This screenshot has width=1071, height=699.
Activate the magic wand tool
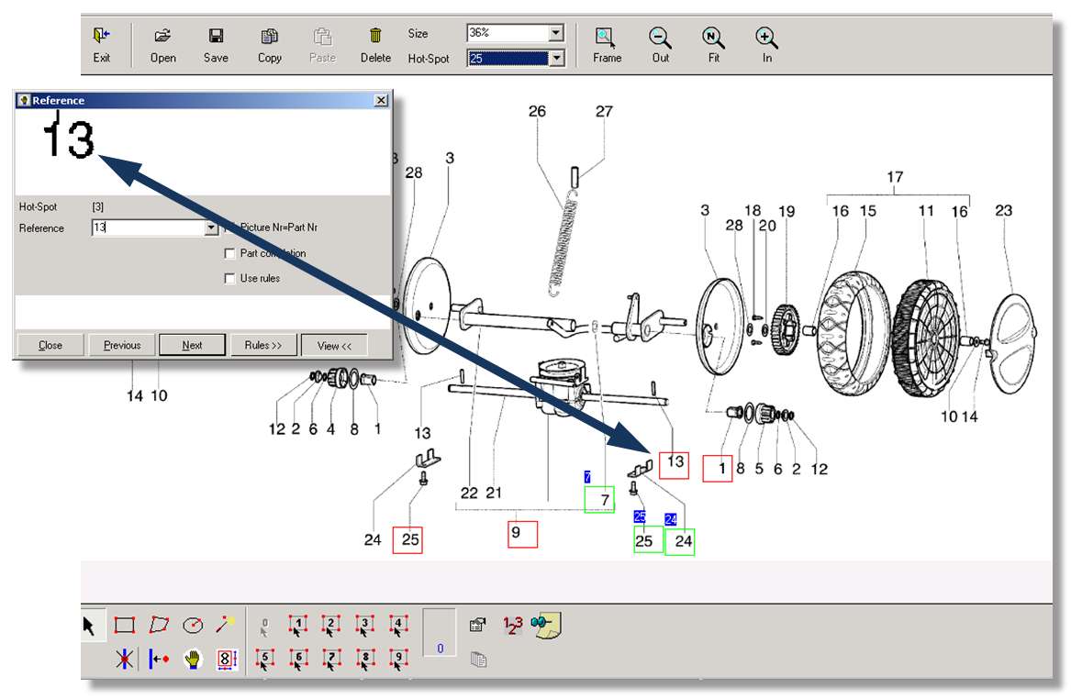click(225, 625)
